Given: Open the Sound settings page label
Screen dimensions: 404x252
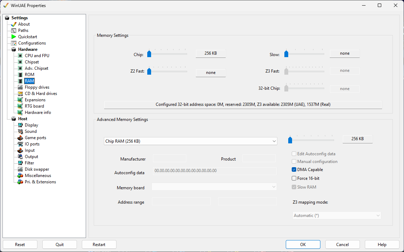Looking at the screenshot, I should tap(31, 131).
